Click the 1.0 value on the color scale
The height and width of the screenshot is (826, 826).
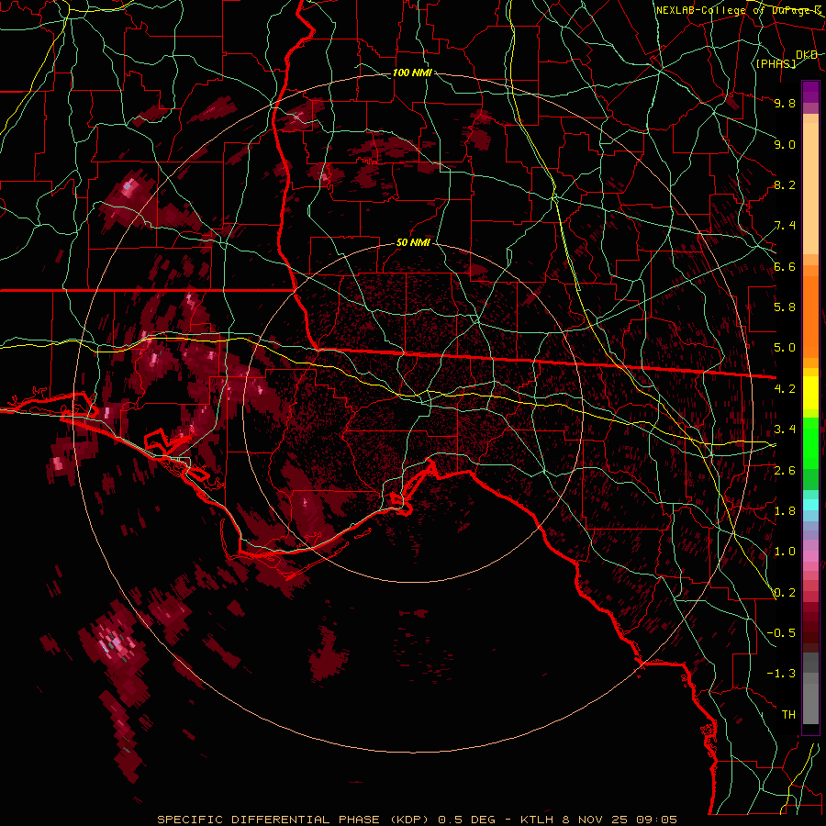(785, 552)
